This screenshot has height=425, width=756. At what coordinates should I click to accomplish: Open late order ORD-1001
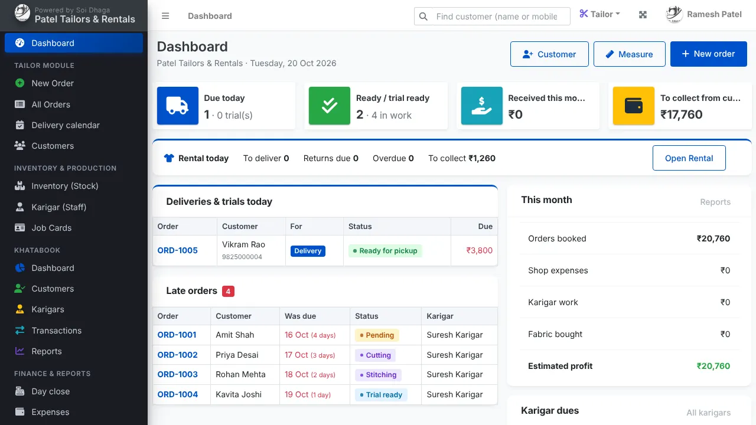click(x=177, y=335)
